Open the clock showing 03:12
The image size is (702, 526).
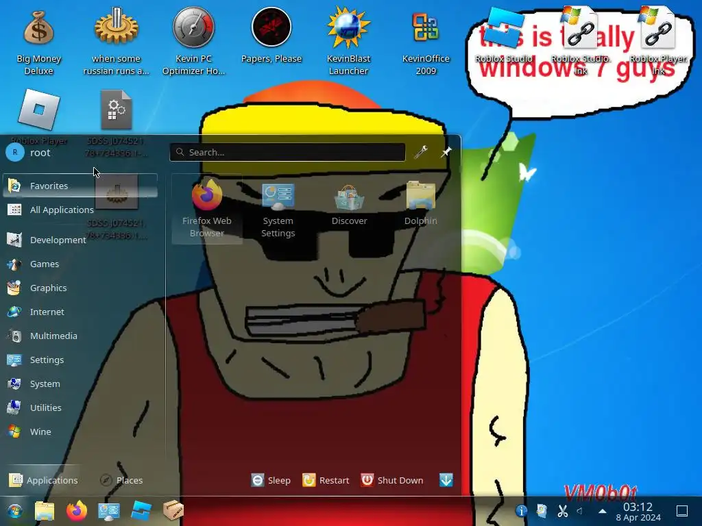click(x=638, y=512)
